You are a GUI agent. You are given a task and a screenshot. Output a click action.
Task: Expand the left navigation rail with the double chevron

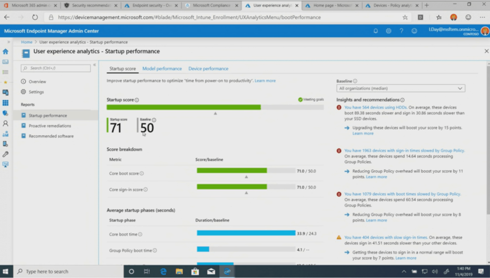pos(9,42)
